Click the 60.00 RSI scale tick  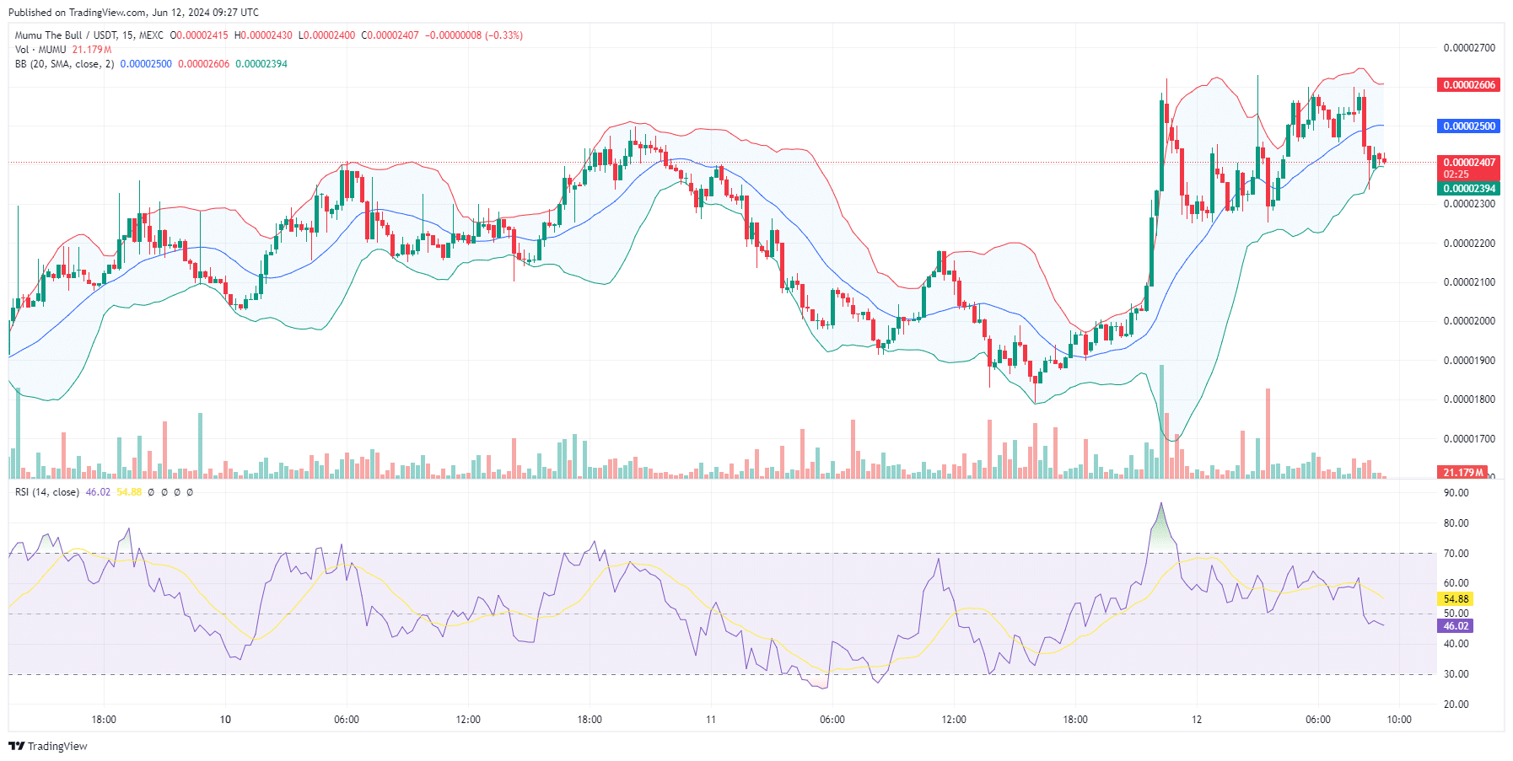tap(1456, 583)
